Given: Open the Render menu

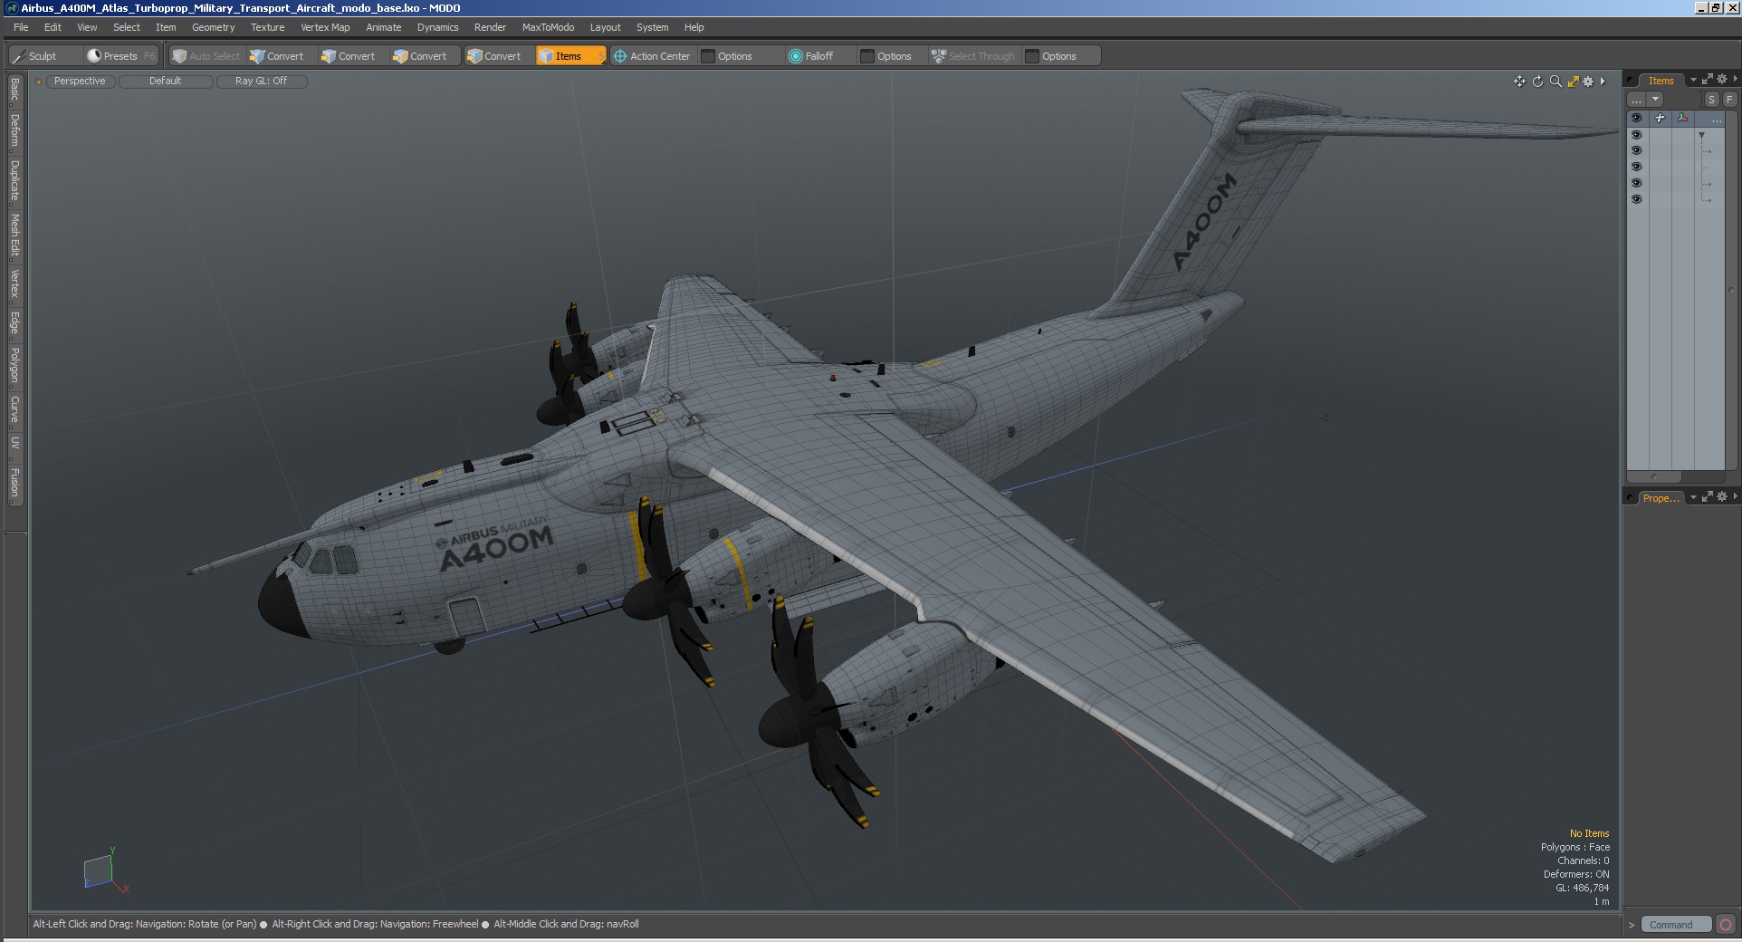Looking at the screenshot, I should (x=490, y=27).
